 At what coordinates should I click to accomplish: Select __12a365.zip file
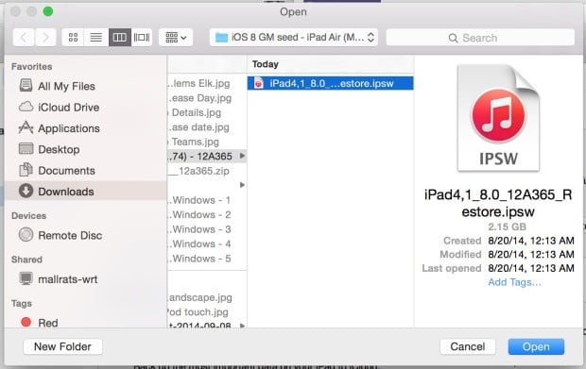(x=207, y=171)
